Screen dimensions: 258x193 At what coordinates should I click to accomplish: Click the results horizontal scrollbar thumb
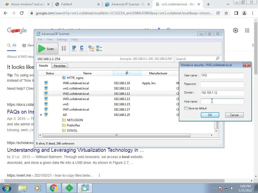point(116,135)
